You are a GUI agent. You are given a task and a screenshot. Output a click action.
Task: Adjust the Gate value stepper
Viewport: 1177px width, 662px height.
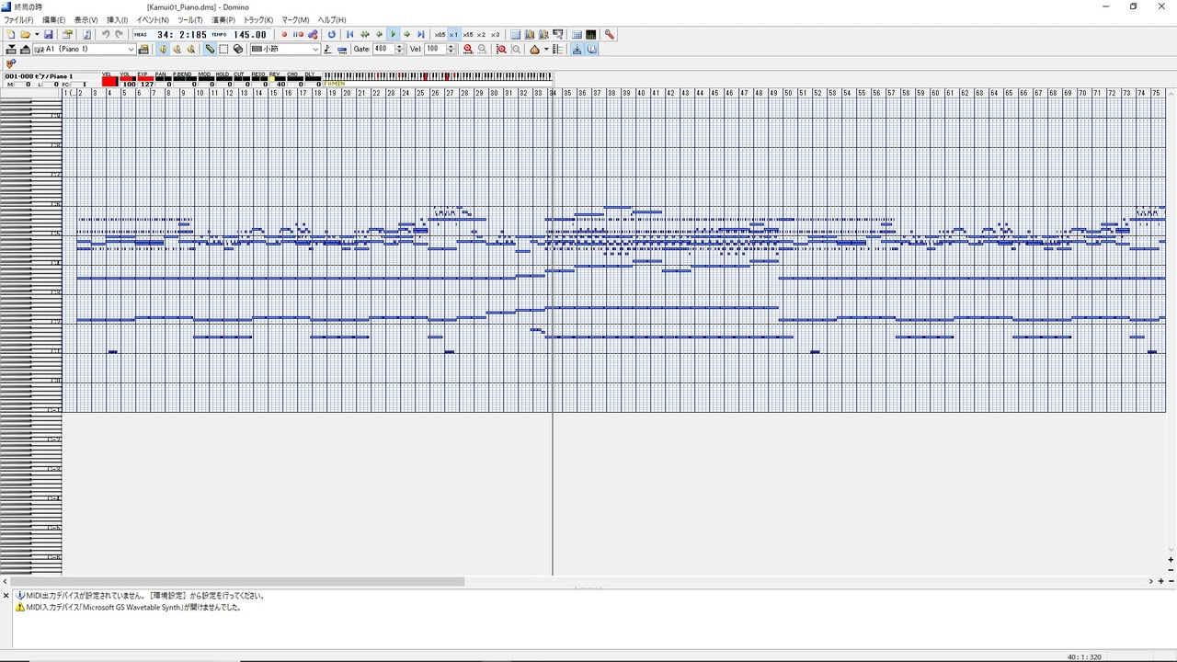(400, 49)
